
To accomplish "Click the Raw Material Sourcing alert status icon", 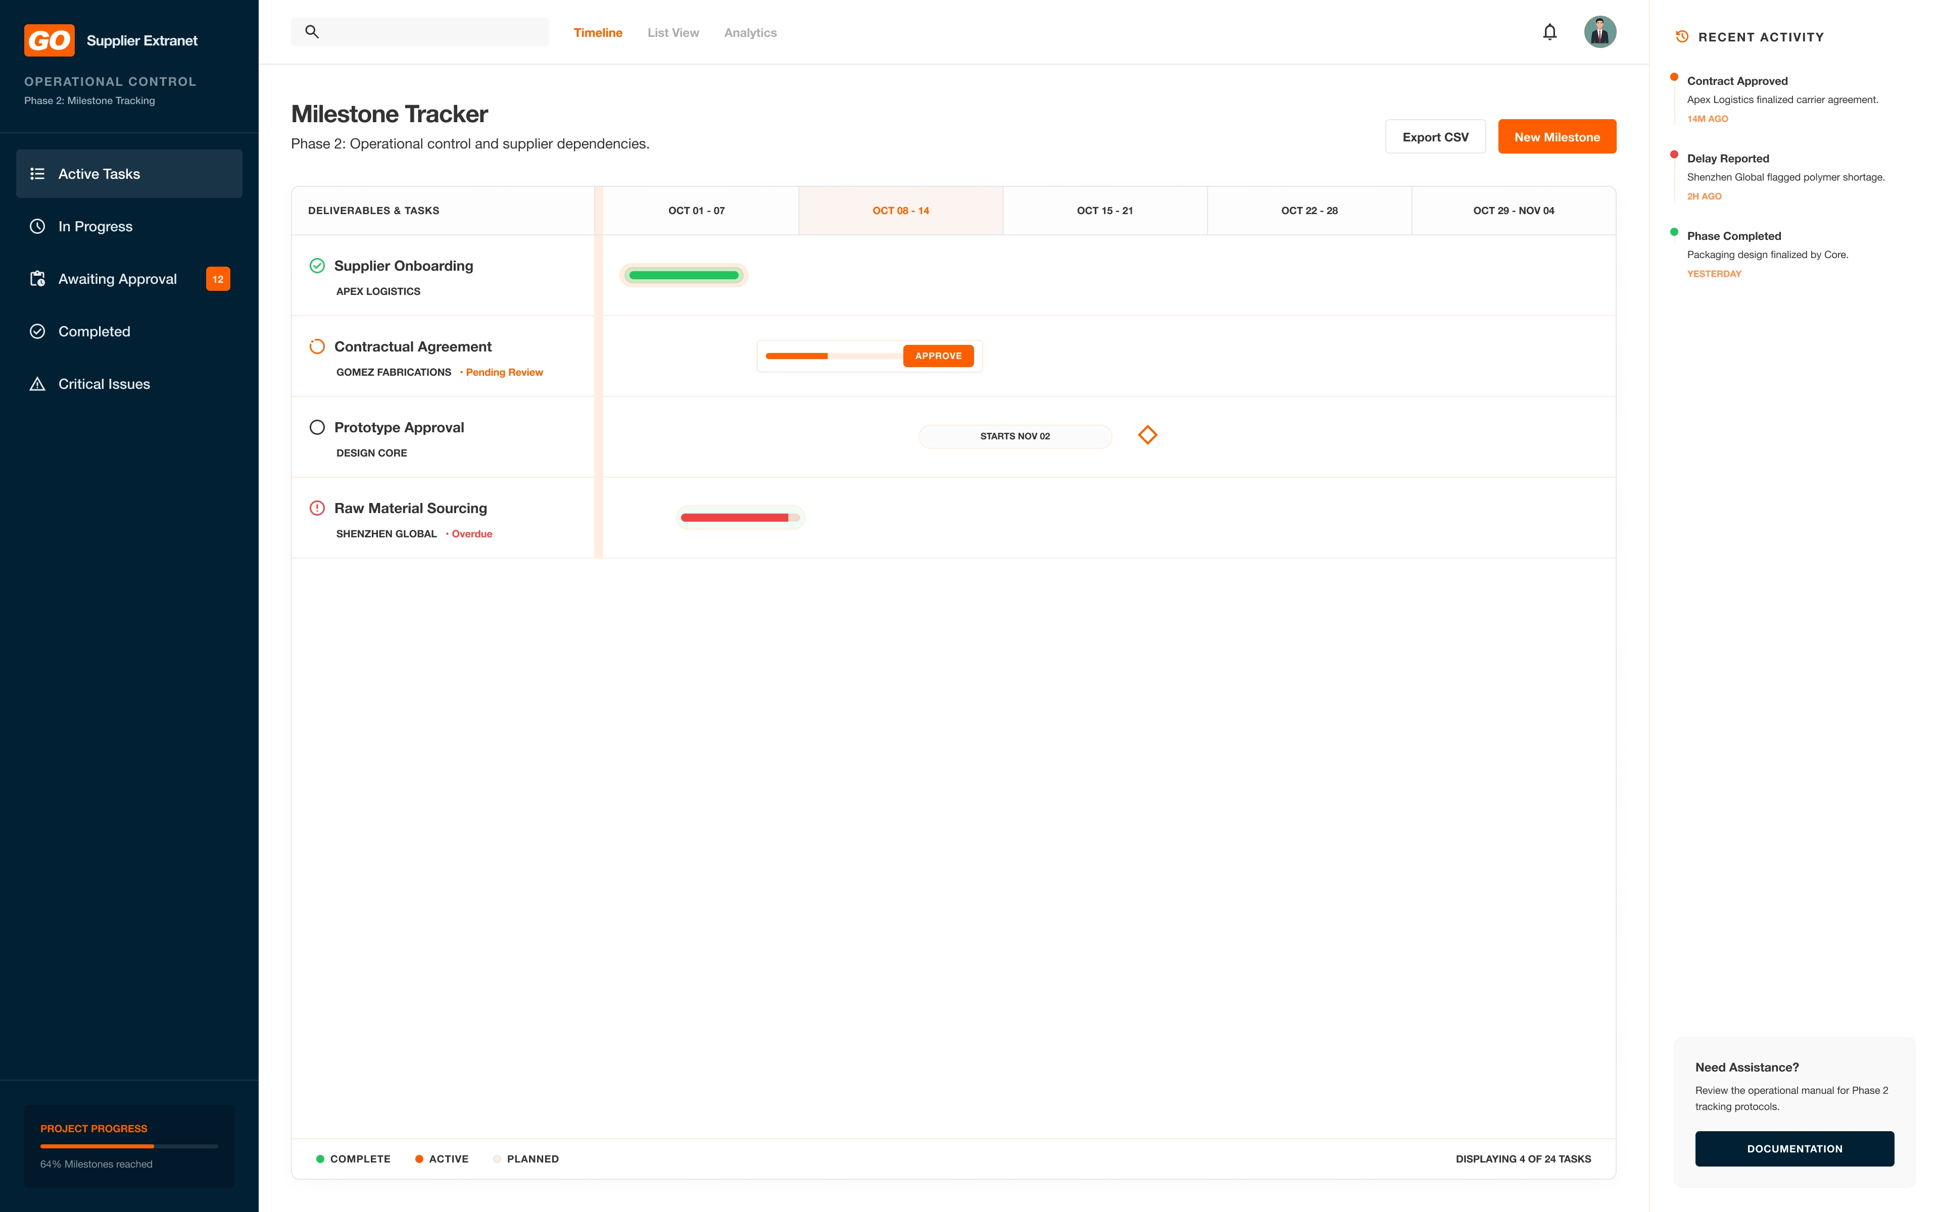I will [317, 508].
